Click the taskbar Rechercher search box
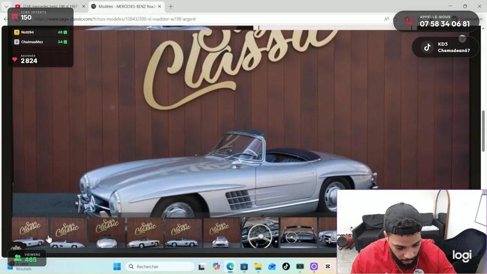The height and width of the screenshot is (274, 487). 159,266
